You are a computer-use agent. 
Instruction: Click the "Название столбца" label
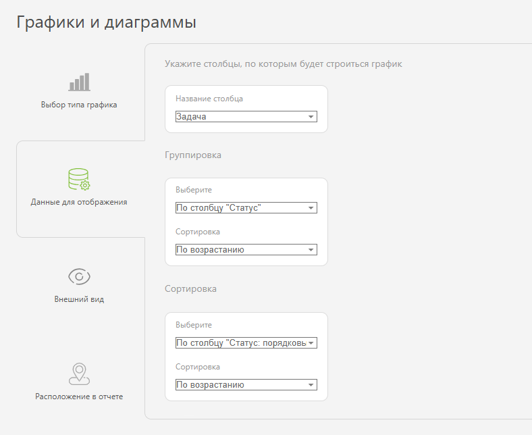[209, 99]
